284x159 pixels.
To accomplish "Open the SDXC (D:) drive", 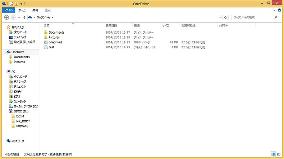I will [21, 111].
